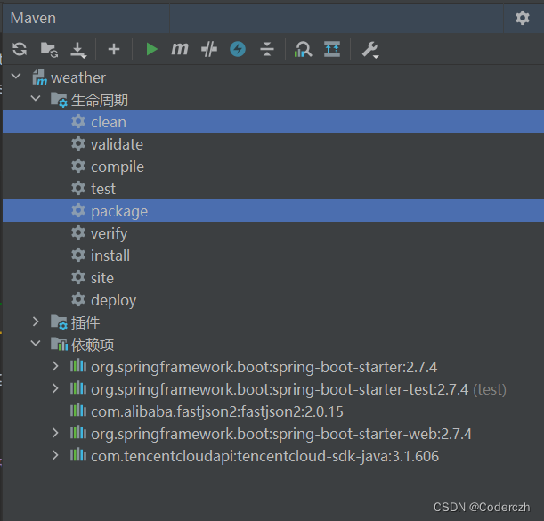Run Maven build with green play icon
This screenshot has height=521, width=544.
pos(151,49)
